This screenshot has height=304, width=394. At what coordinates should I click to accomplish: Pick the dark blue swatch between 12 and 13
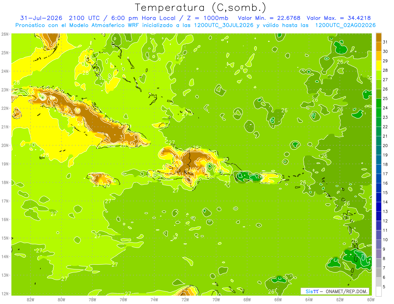(379, 216)
